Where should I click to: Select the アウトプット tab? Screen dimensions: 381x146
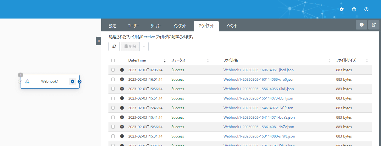[206, 26]
